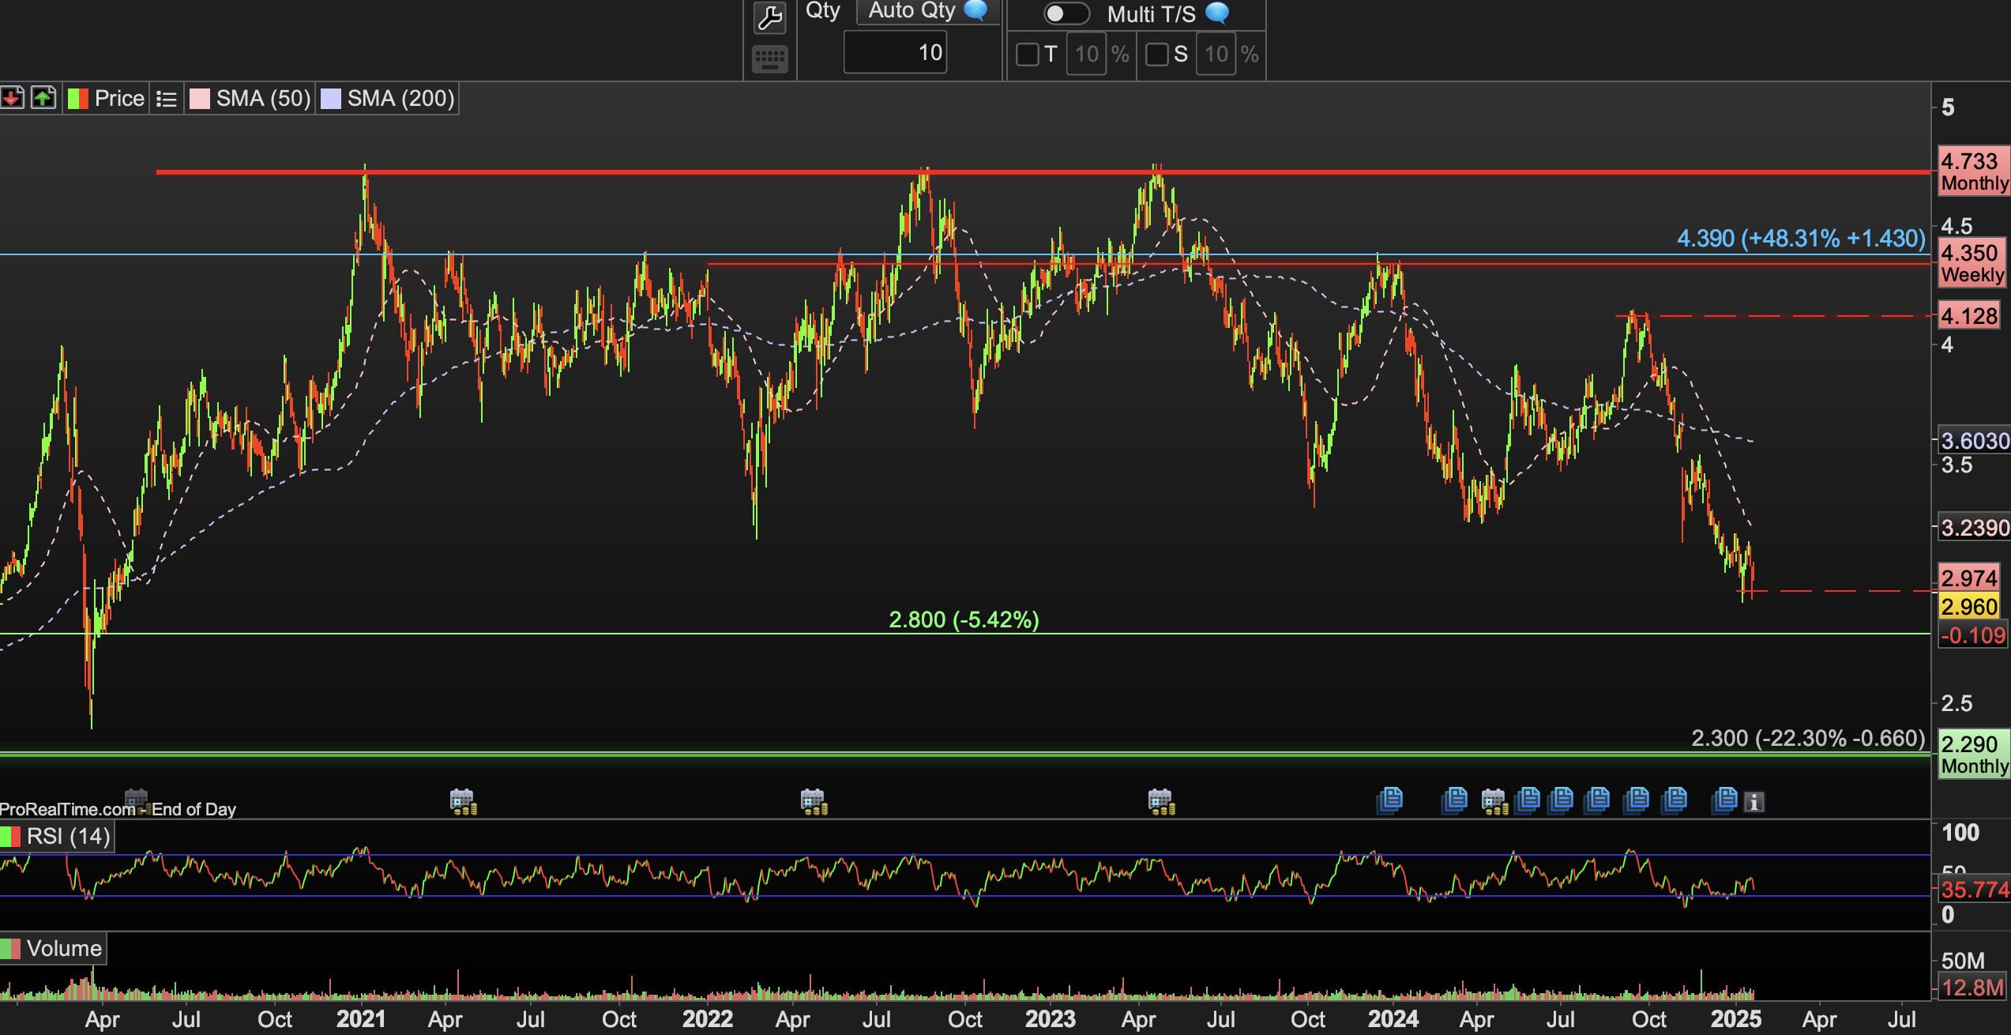Click the gray info icon on chart

1754,802
